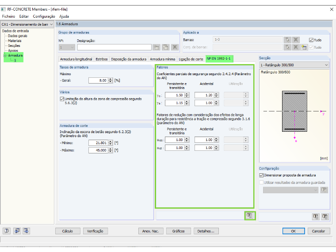
Task: Click pick icon for Conj. de barras
Action: (x=287, y=47)
